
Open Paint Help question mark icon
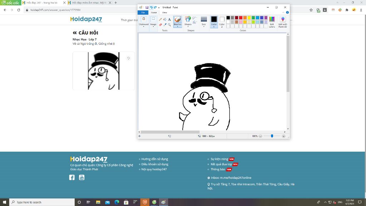coord(287,13)
